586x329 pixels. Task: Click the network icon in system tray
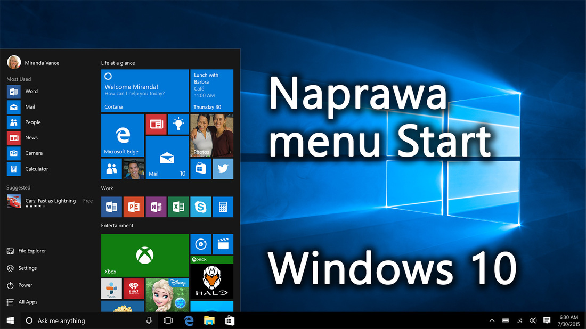coord(519,320)
